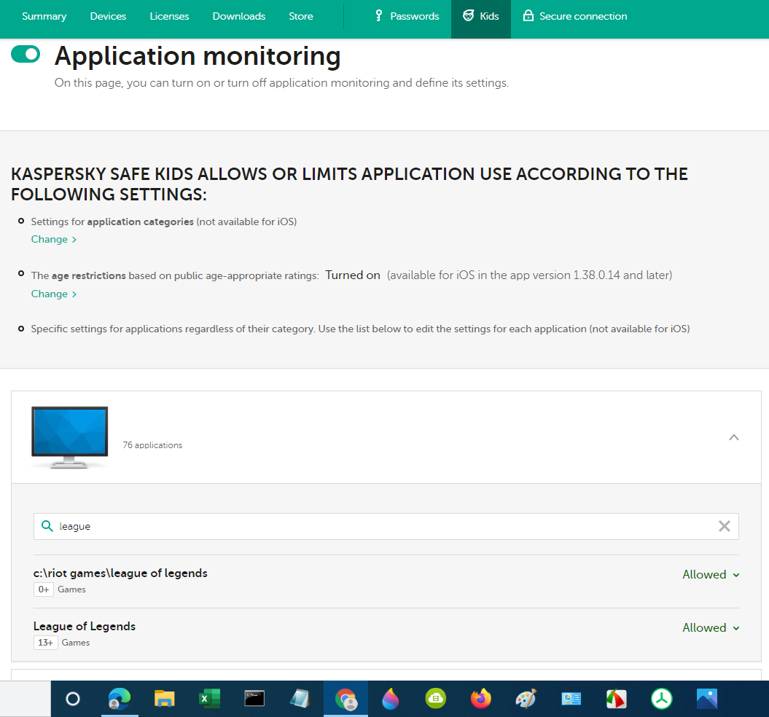Change the application categories settings
769x717 pixels.
pyautogui.click(x=53, y=239)
